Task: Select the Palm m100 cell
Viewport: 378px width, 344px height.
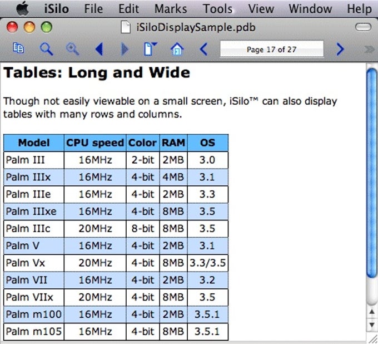Action: [x=34, y=314]
